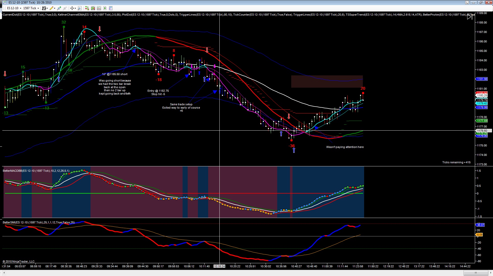Click the 5.08 orange SMI value marker
The image size is (493, 276).
pyautogui.click(x=479, y=235)
